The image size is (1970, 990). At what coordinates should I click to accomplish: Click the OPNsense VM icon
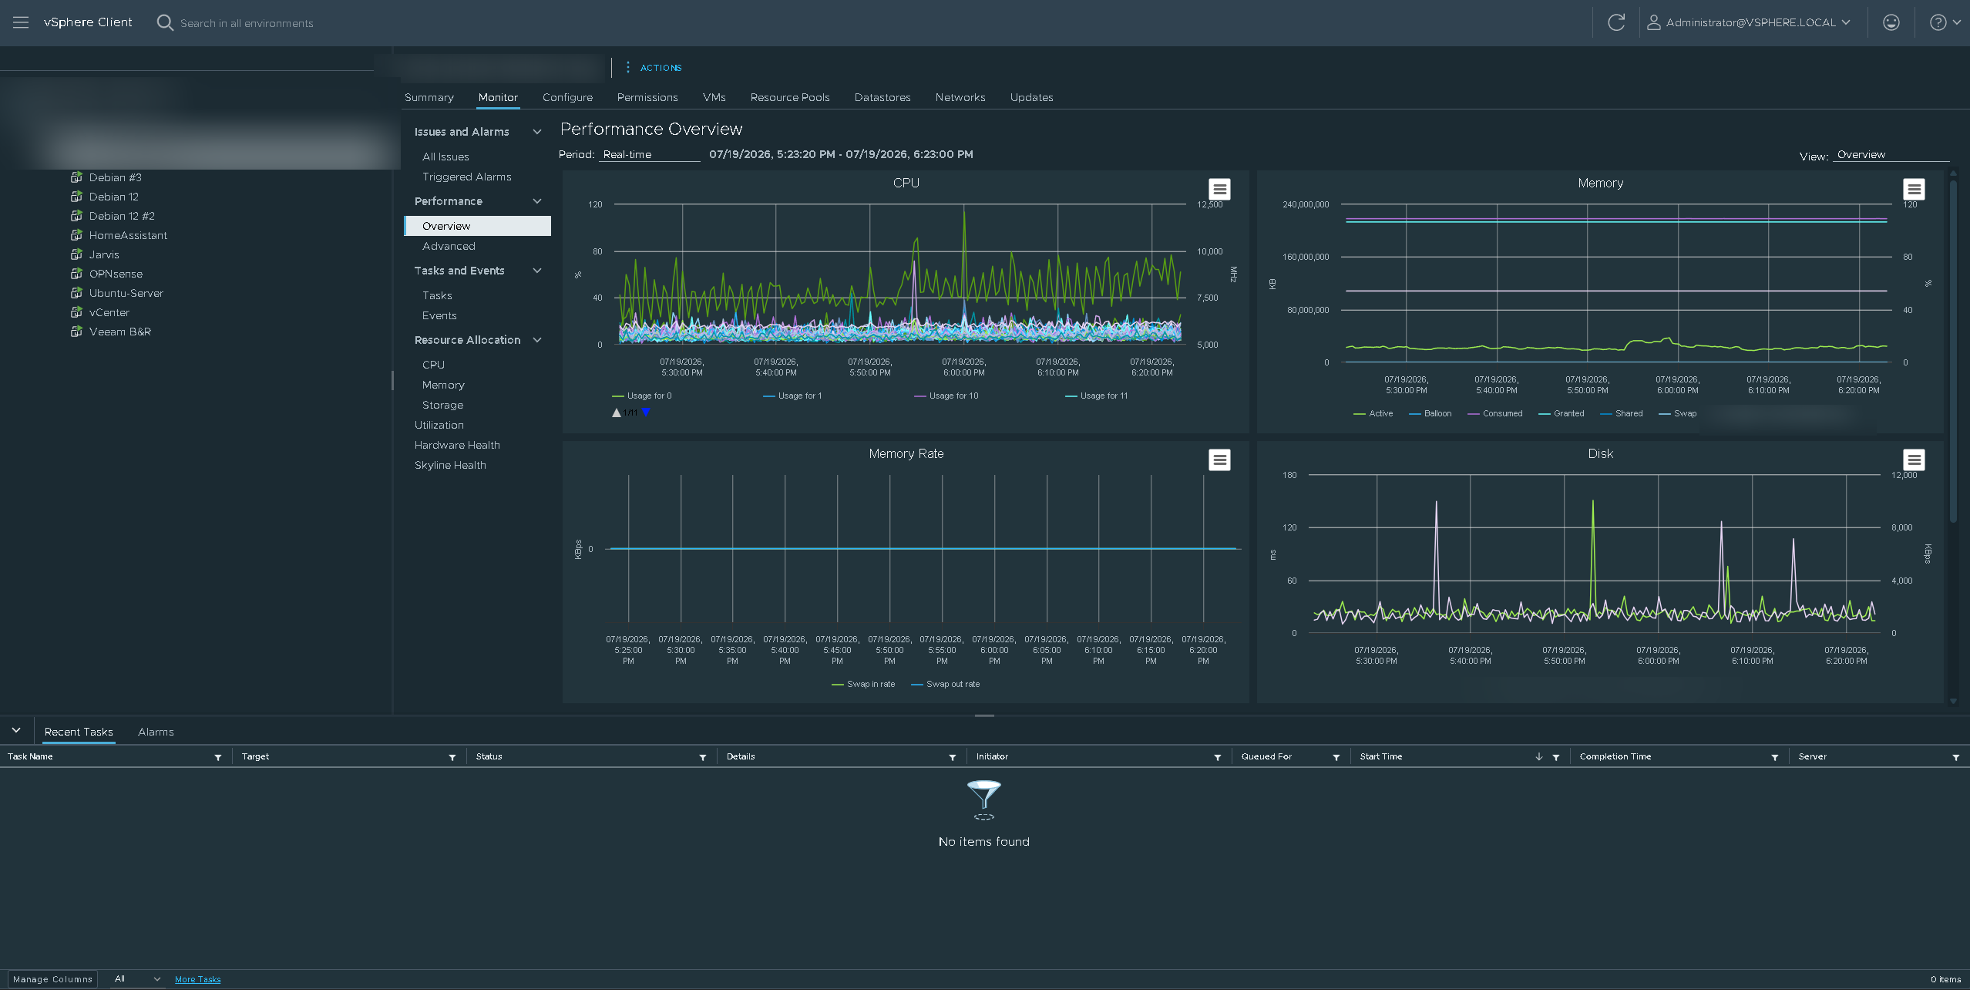pyautogui.click(x=76, y=274)
